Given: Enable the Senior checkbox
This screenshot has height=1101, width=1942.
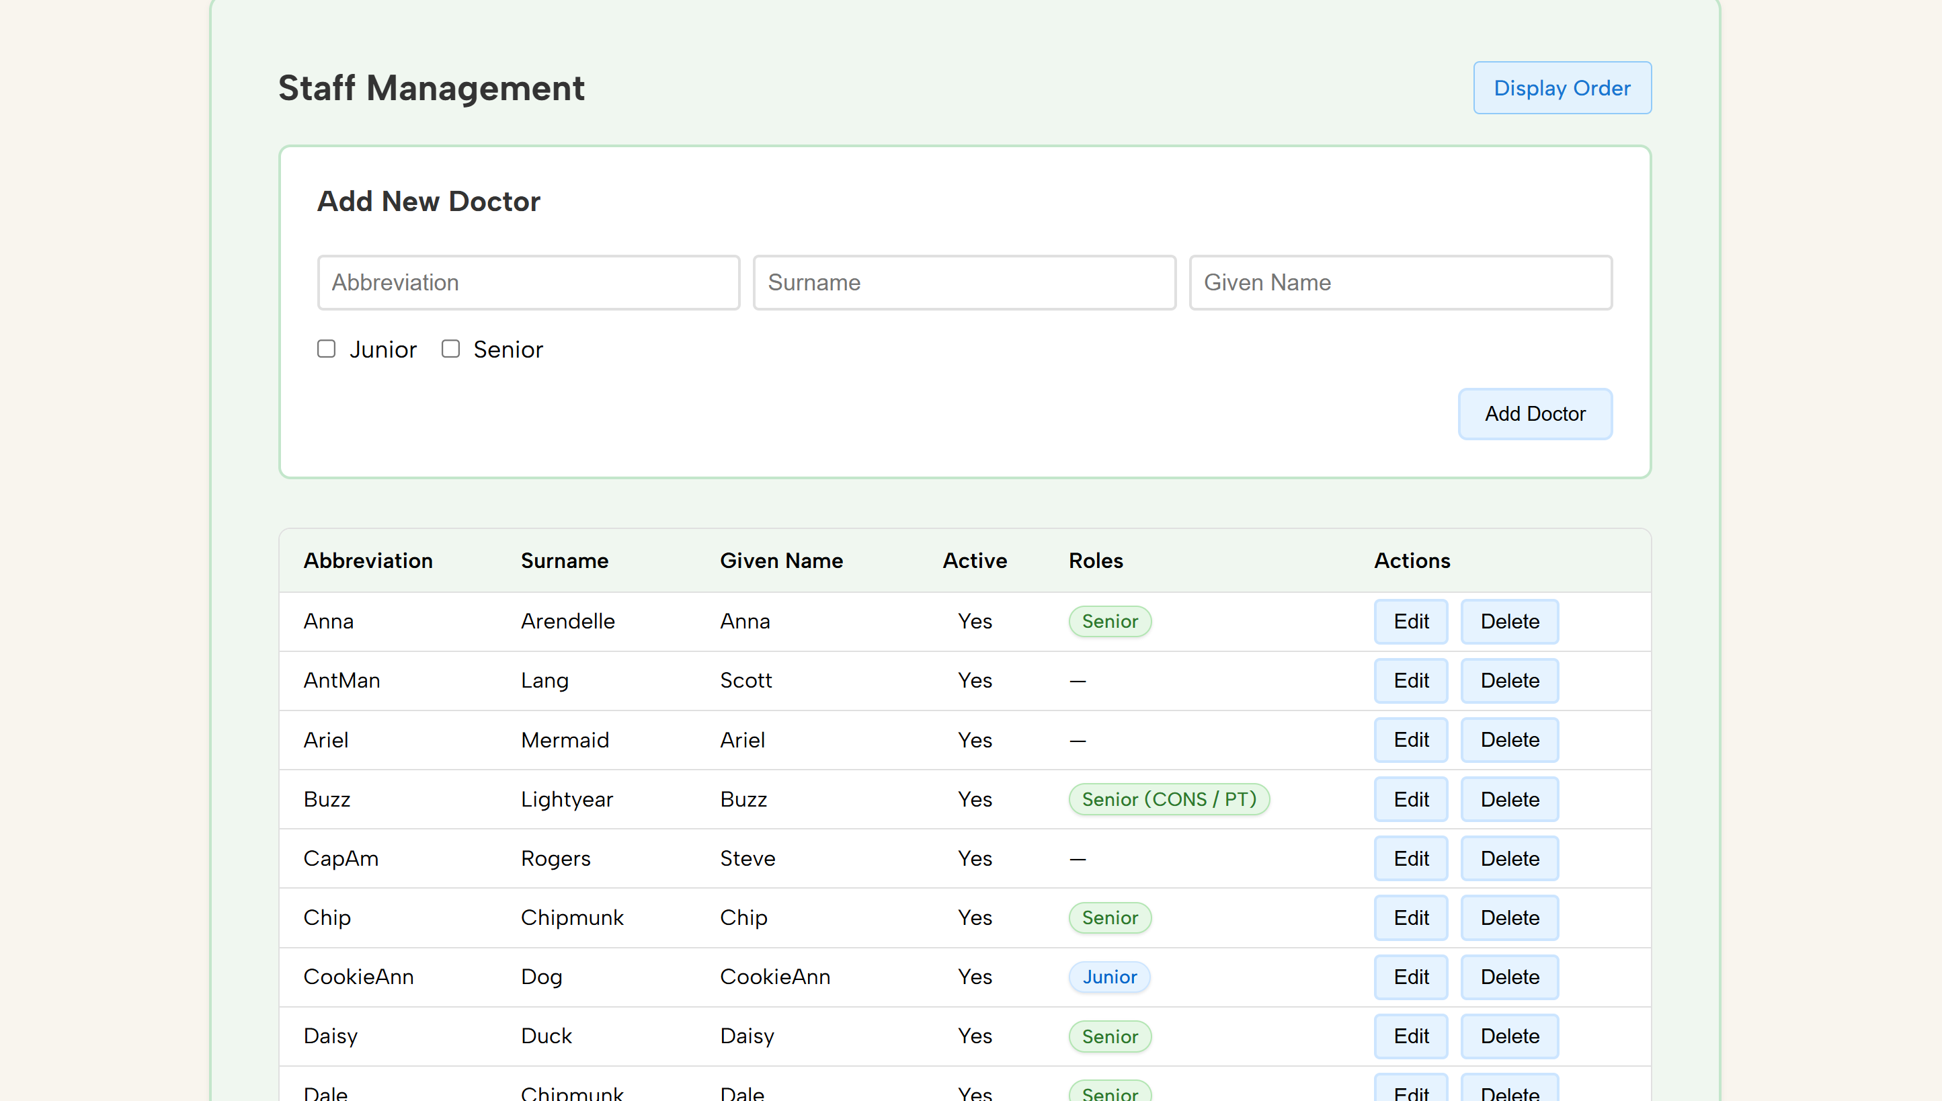Looking at the screenshot, I should (x=450, y=349).
